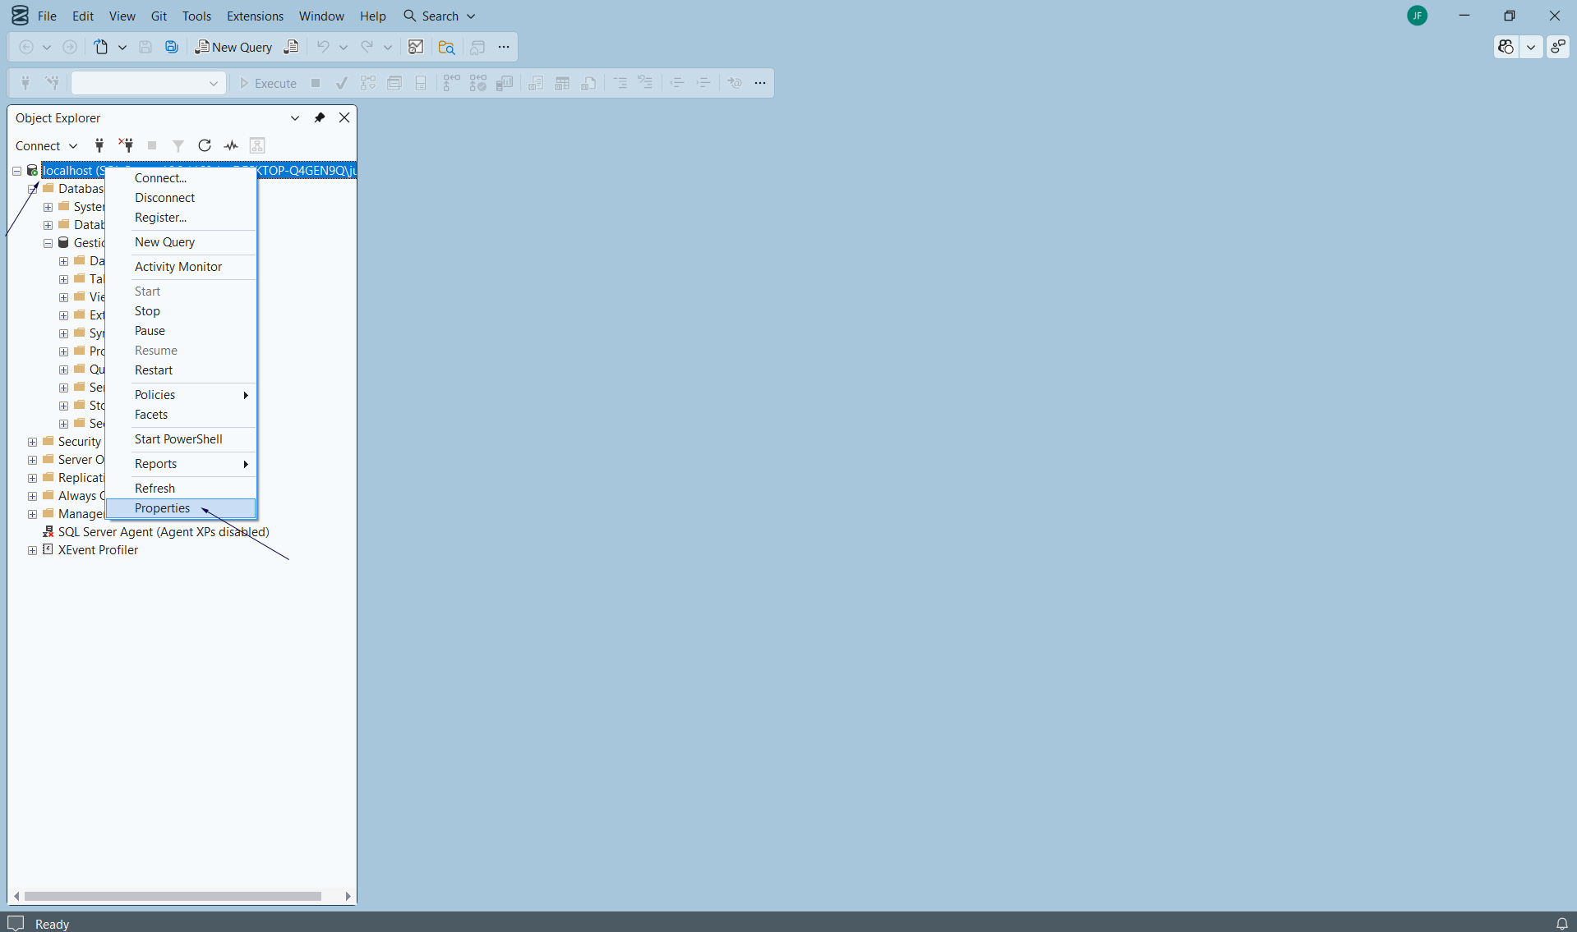Open Activity Monitor icon in Object Explorer toolbar
This screenshot has width=1577, height=932.
[231, 145]
